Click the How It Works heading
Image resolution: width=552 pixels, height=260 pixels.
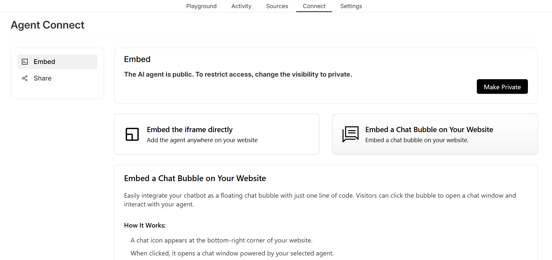tap(145, 225)
